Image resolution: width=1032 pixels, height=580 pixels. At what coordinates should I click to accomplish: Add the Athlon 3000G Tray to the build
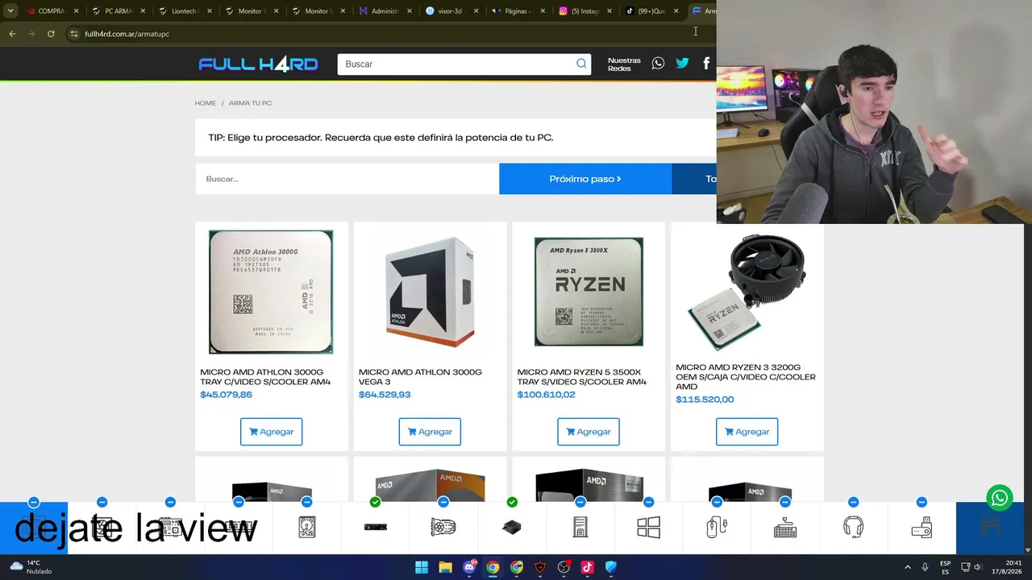tap(271, 432)
